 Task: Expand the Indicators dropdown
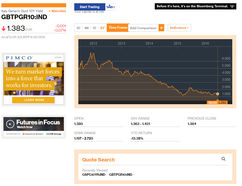click(x=179, y=28)
